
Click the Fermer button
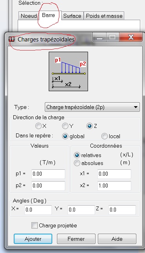(x=76, y=239)
